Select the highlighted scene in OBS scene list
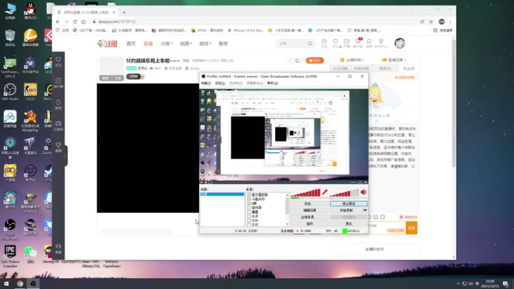 click(222, 195)
